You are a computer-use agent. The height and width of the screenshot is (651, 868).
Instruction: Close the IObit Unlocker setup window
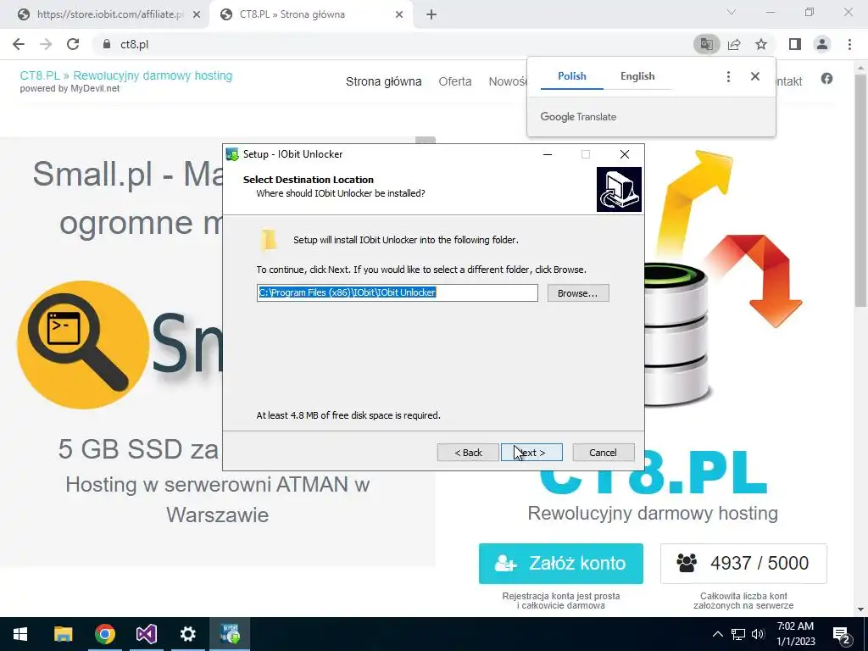[625, 154]
